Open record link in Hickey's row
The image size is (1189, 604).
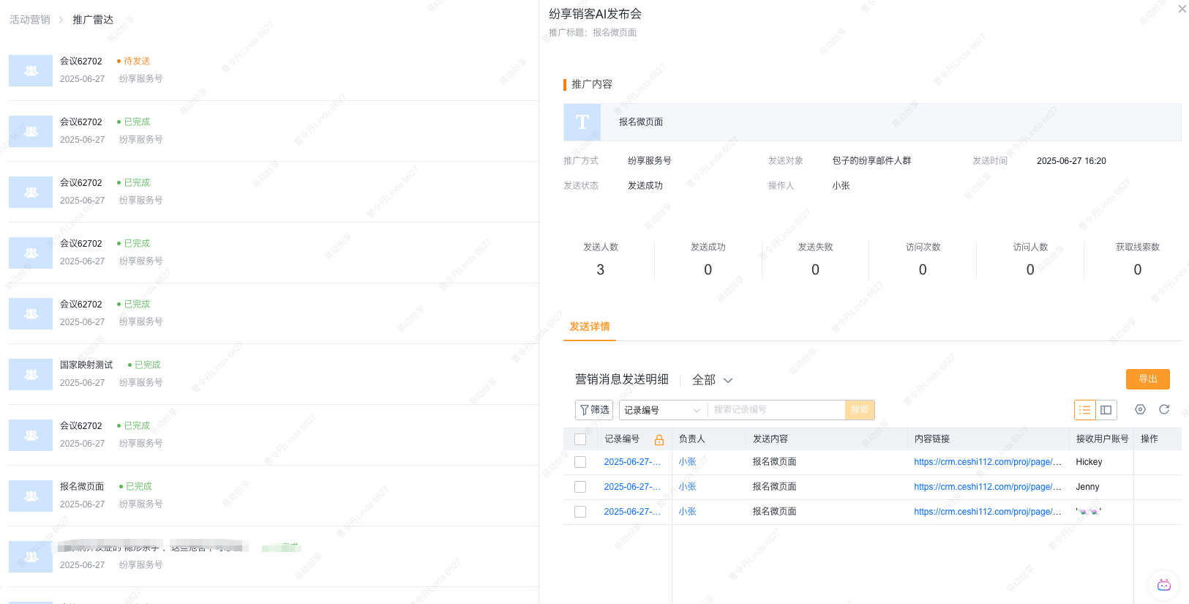[632, 462]
